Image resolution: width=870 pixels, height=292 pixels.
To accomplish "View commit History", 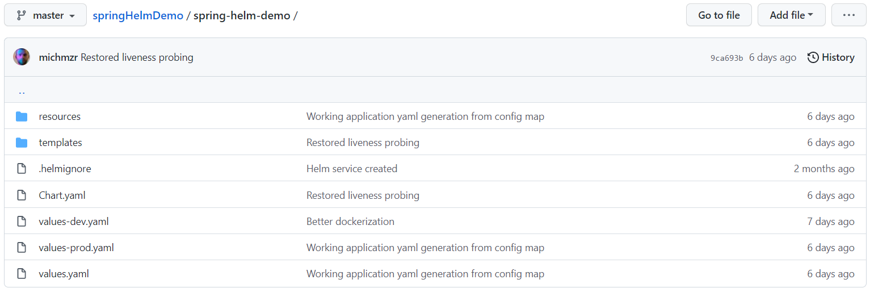I will 831,57.
